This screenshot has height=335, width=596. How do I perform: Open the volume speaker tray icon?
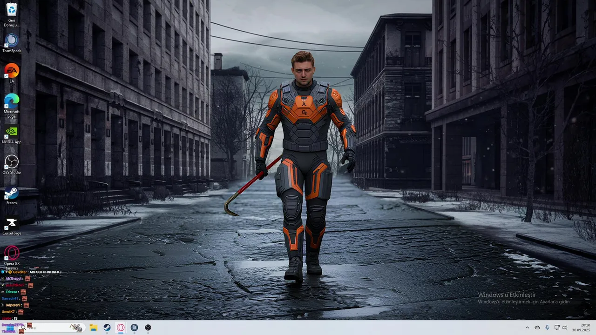click(x=565, y=328)
